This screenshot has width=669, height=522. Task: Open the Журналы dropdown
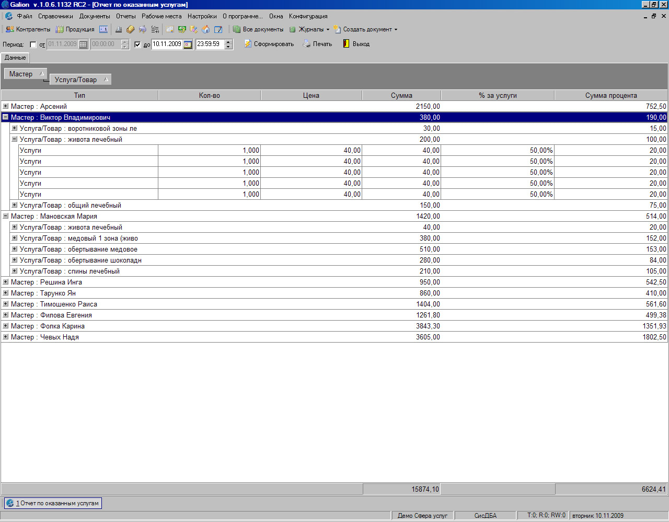click(x=309, y=29)
